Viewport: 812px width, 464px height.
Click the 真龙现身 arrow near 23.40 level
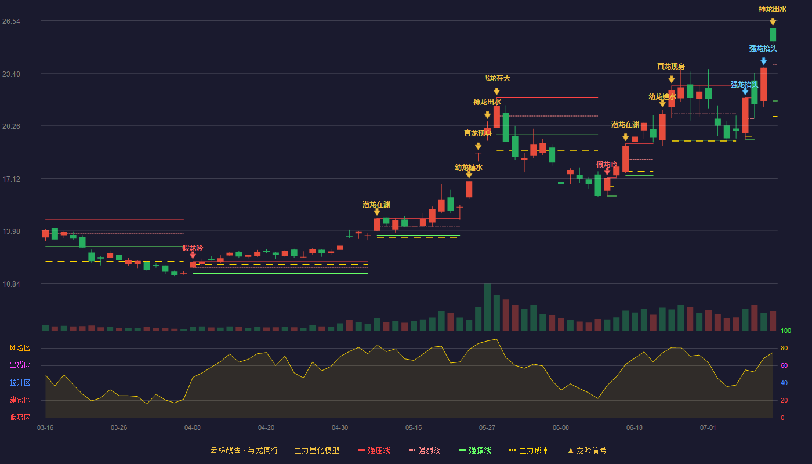tap(671, 79)
